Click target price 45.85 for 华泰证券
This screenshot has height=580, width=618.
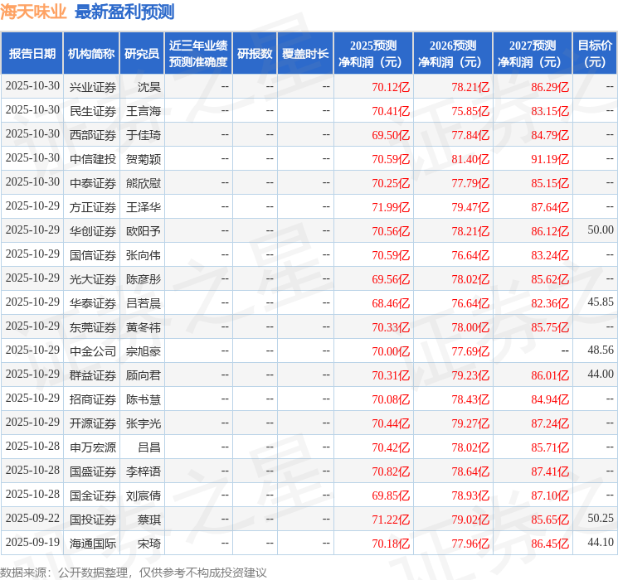(601, 302)
